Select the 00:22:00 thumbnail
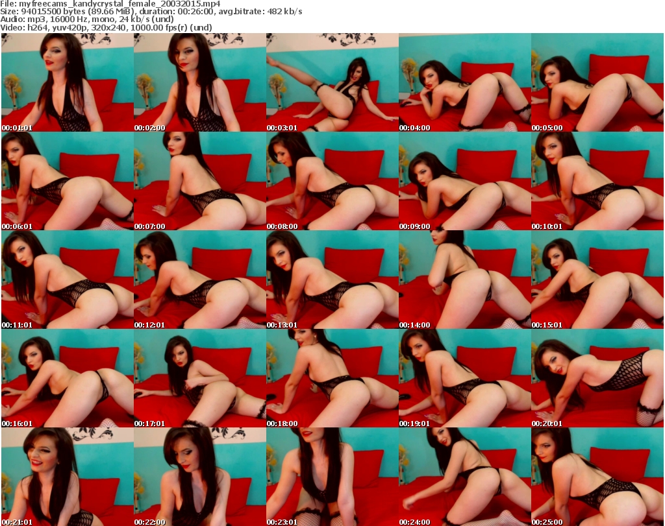The height and width of the screenshot is (526, 665). [x=200, y=477]
